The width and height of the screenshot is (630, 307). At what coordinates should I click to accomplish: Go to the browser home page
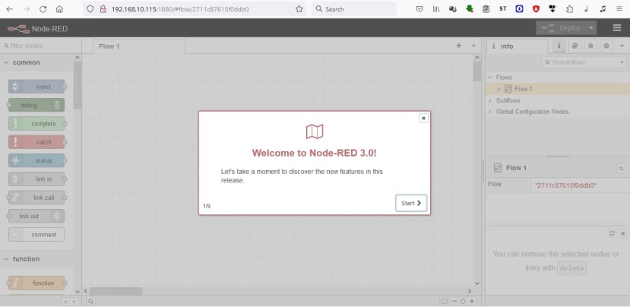tap(59, 9)
